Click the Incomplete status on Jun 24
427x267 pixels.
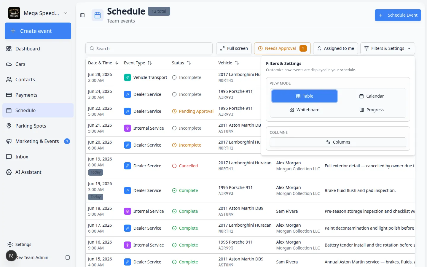point(187,94)
